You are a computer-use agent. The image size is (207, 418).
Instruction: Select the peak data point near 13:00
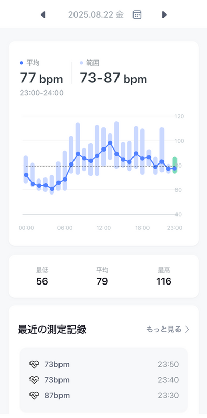point(110,143)
